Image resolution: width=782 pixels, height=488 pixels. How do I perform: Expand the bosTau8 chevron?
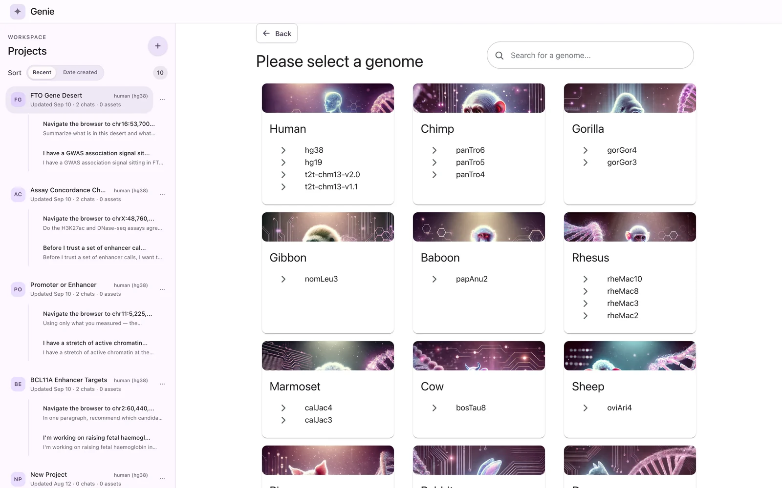coord(434,408)
